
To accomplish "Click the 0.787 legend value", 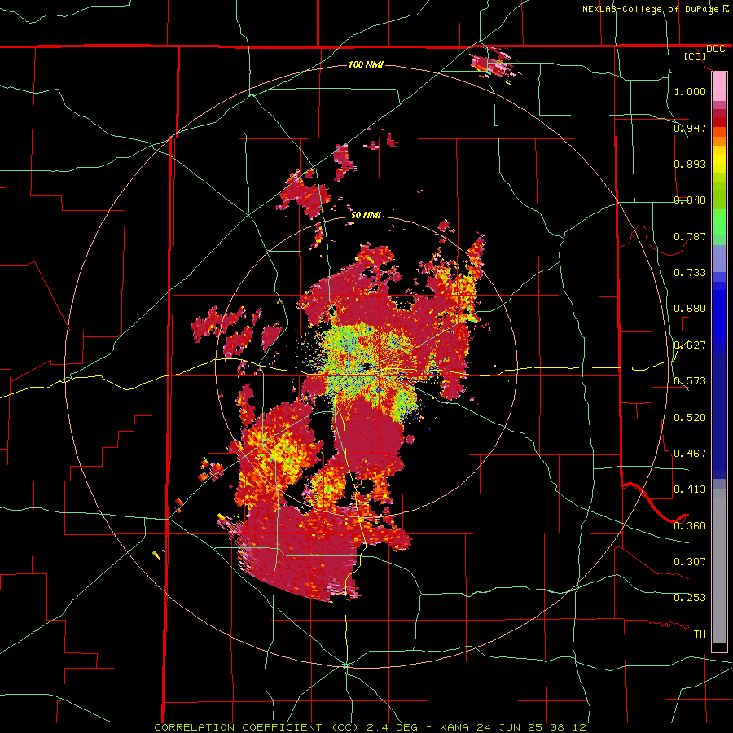I will pos(690,236).
